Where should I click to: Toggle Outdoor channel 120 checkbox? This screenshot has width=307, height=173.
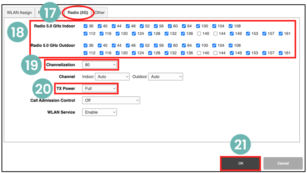[x=118, y=53]
